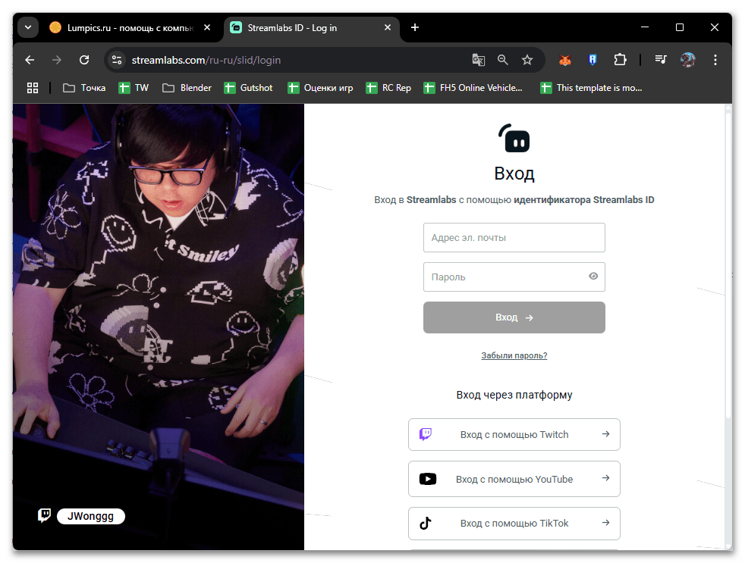Log in using Вход с помощью YouTube
745x563 pixels.
(x=514, y=478)
